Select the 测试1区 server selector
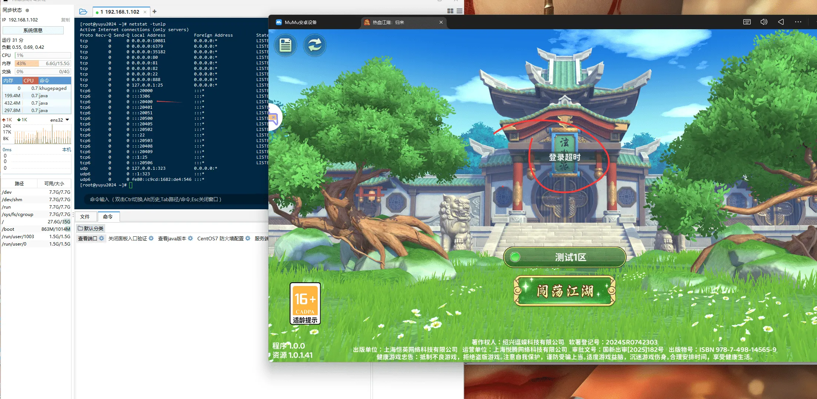 (x=564, y=257)
